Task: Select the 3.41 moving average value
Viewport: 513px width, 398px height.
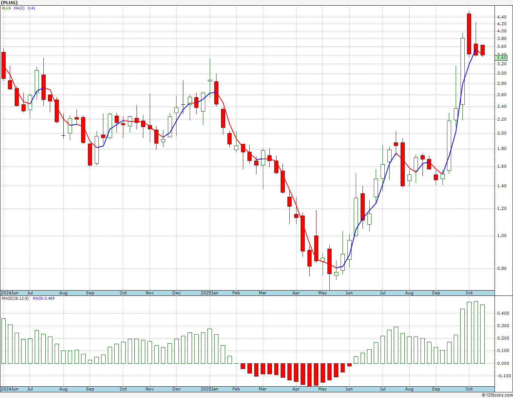Action: tap(31, 8)
